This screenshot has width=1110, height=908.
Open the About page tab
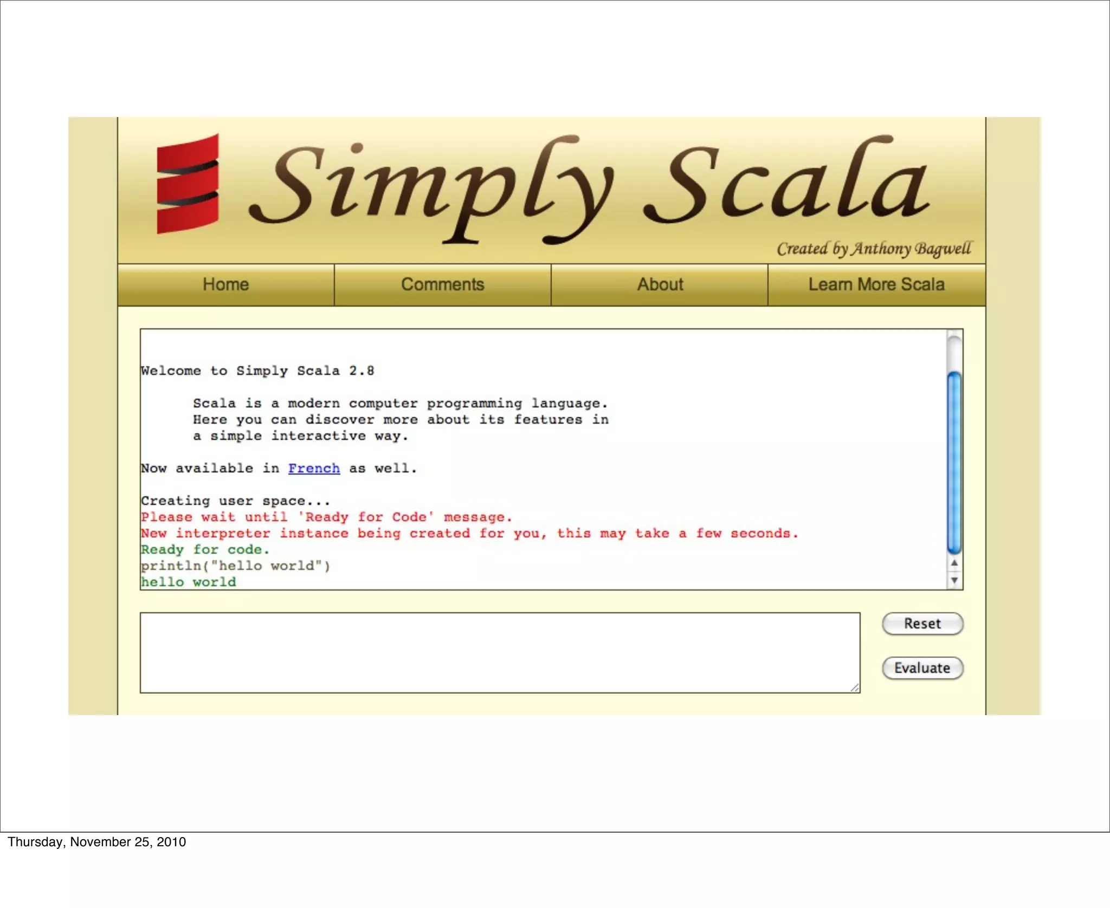[660, 285]
